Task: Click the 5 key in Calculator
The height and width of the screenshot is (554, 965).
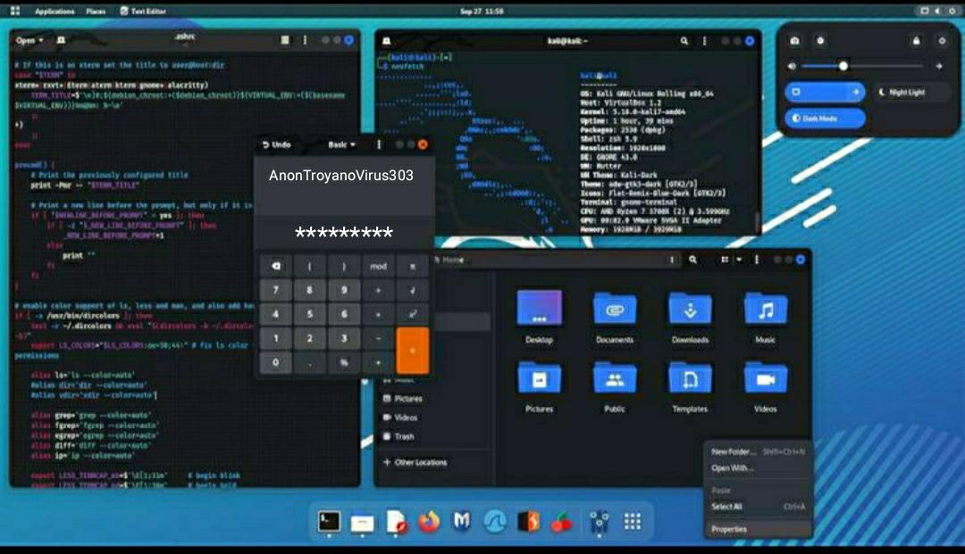Action: 309,314
